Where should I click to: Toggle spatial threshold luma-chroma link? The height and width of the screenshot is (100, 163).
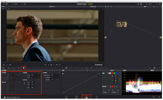tap(24, 83)
